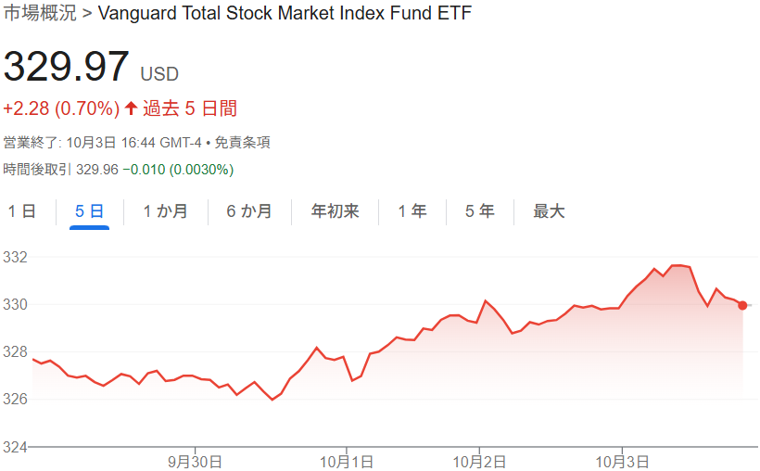Click the 10月1日 date label on axis

[x=346, y=461]
